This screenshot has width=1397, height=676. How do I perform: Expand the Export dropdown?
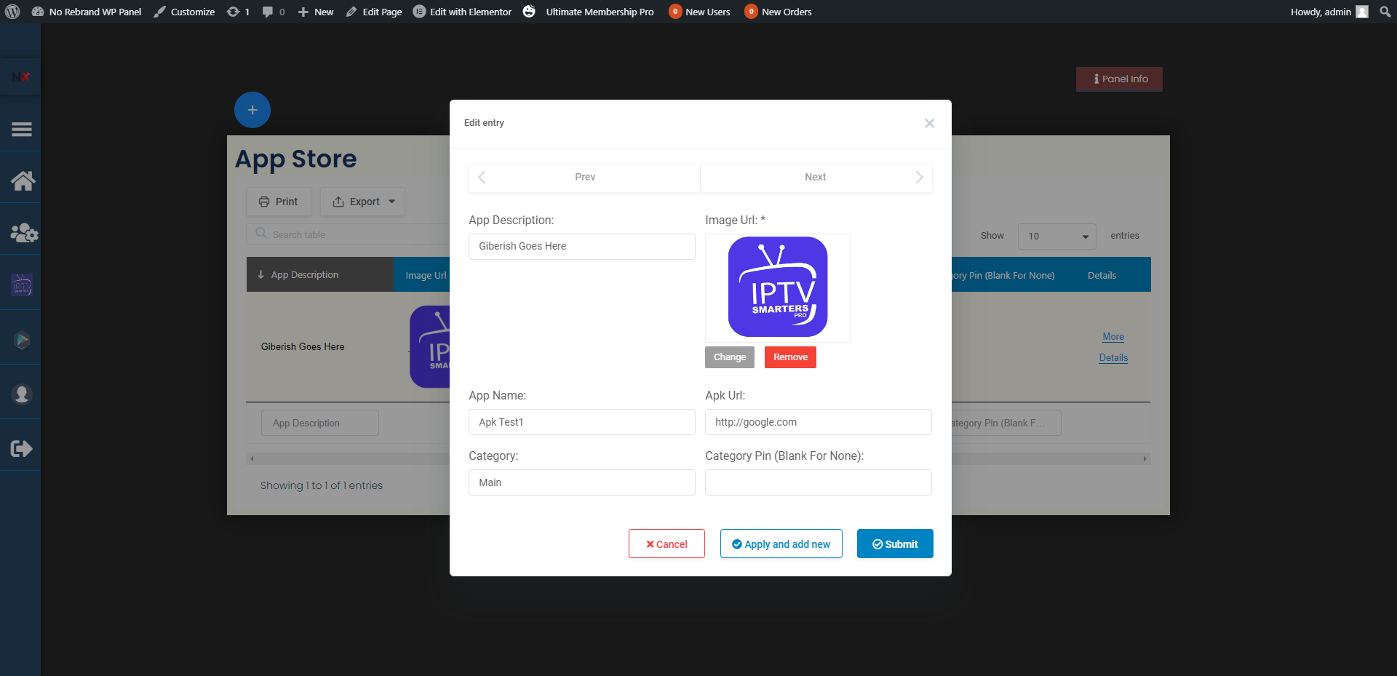[363, 202]
